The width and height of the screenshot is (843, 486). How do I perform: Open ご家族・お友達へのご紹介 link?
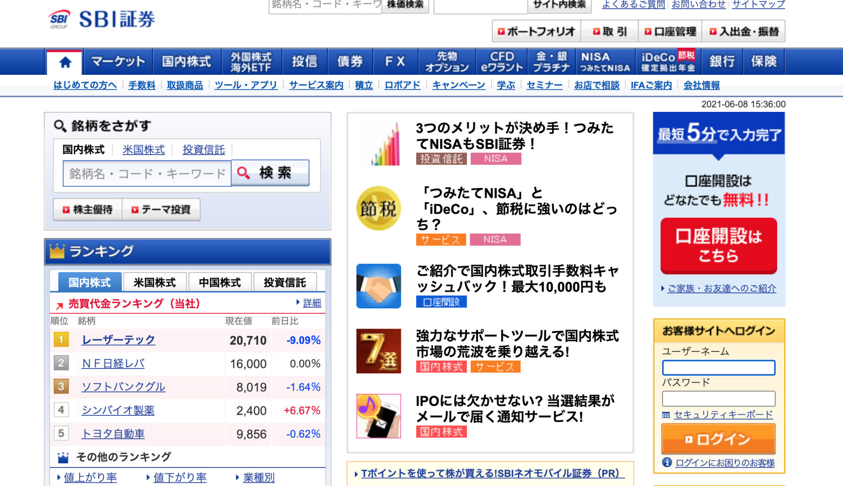tap(722, 289)
